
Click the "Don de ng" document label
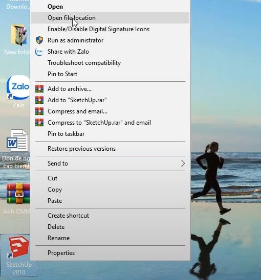pyautogui.click(x=16, y=162)
